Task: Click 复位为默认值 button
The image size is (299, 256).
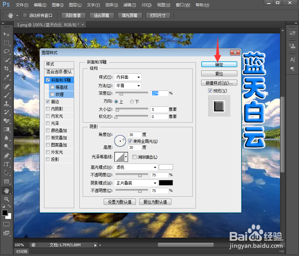Action: click(155, 202)
